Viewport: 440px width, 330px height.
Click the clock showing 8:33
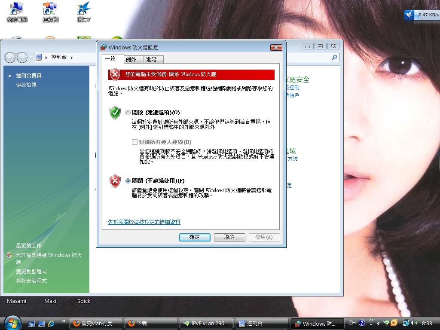click(427, 323)
